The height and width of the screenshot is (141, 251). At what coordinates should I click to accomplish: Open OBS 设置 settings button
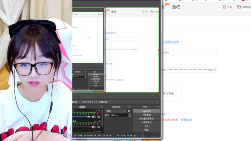tap(146, 126)
